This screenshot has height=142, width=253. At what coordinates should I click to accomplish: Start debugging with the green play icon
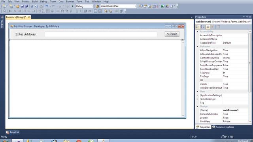pos(73,6)
